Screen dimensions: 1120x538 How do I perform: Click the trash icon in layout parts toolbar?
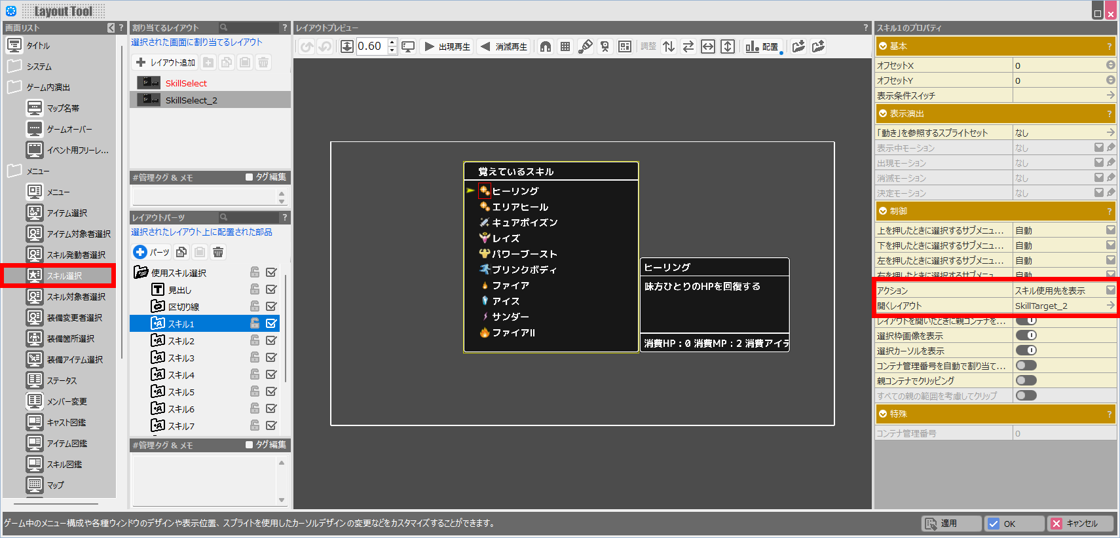218,252
